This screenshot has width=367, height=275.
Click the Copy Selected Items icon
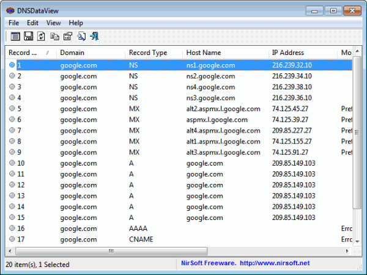pos(54,37)
